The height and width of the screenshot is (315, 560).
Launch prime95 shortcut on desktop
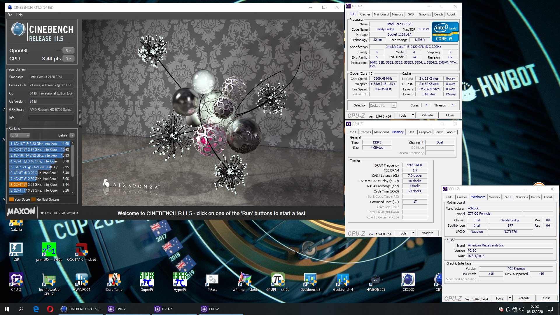tap(49, 252)
